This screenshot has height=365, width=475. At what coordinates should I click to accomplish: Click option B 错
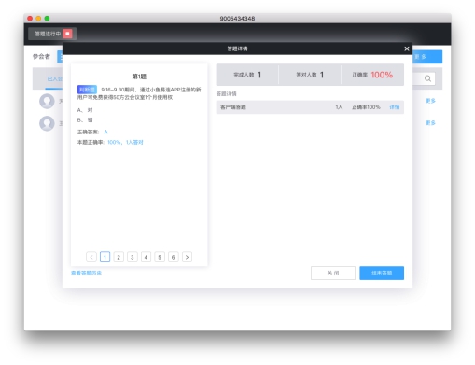point(85,119)
